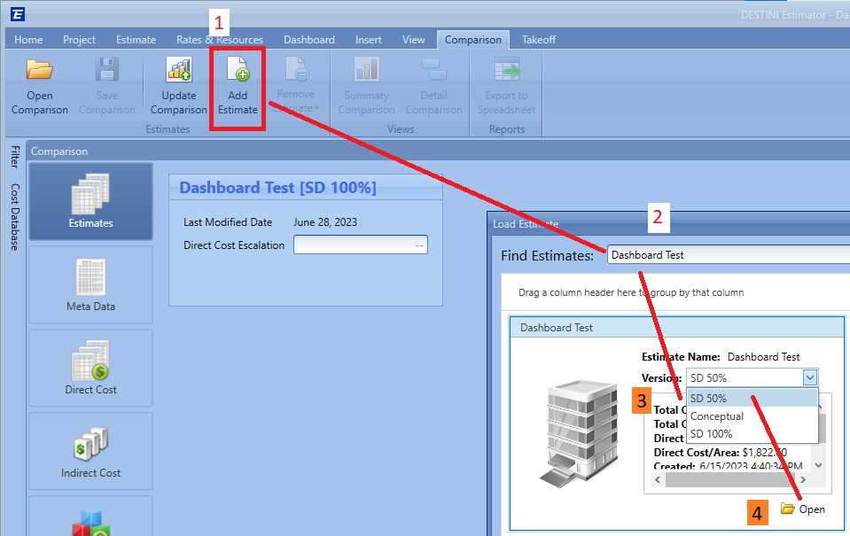Image resolution: width=850 pixels, height=536 pixels.
Task: Open the Meta Data sidebar section
Action: (x=90, y=284)
